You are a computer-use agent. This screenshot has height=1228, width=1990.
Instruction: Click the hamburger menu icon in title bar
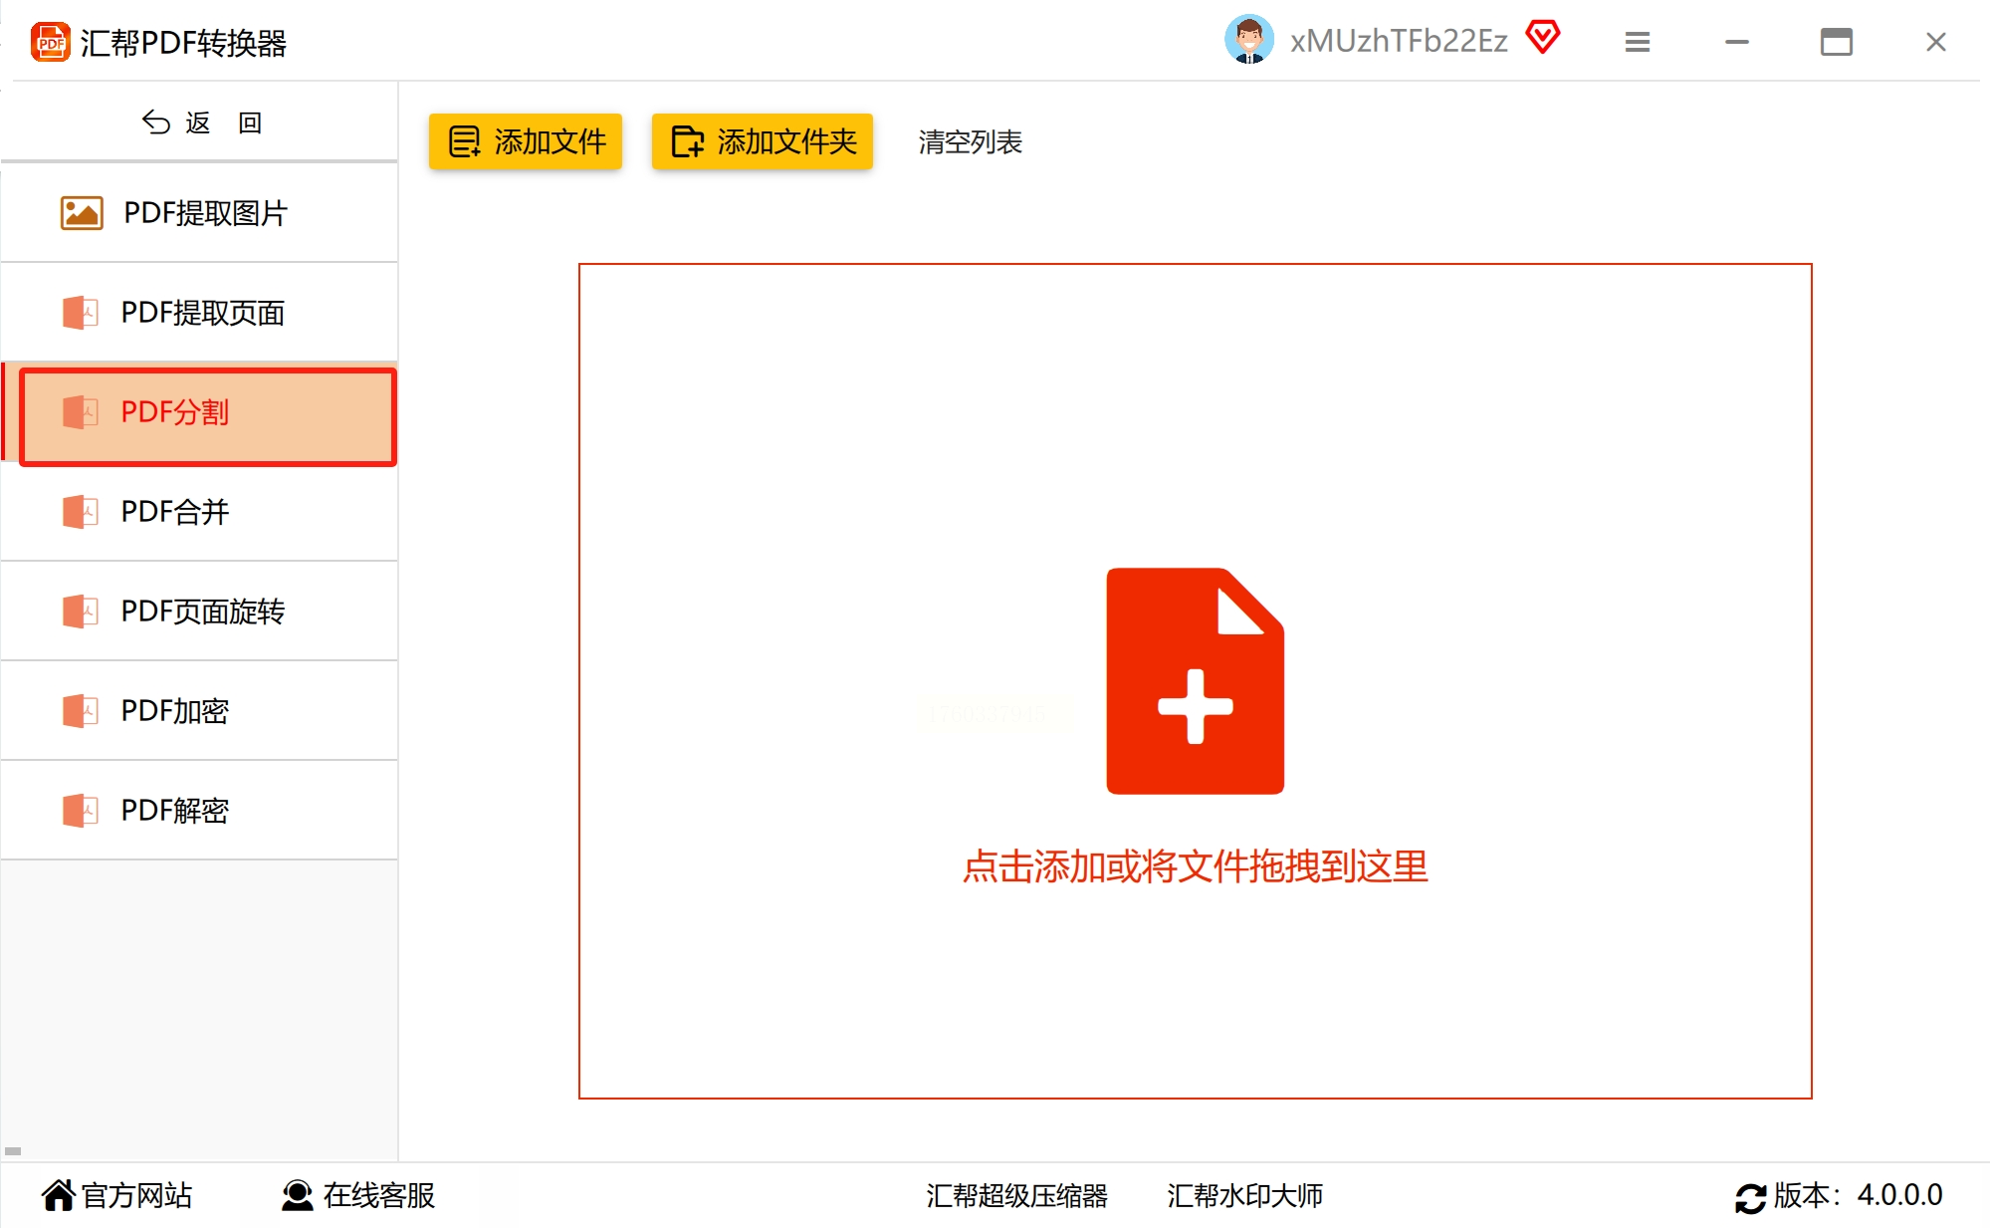coord(1637,42)
